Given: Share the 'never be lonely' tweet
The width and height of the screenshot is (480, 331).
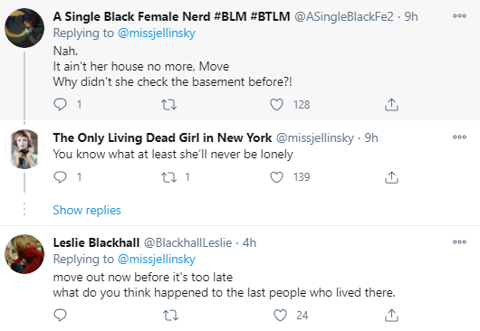Looking at the screenshot, I should pyautogui.click(x=391, y=177).
